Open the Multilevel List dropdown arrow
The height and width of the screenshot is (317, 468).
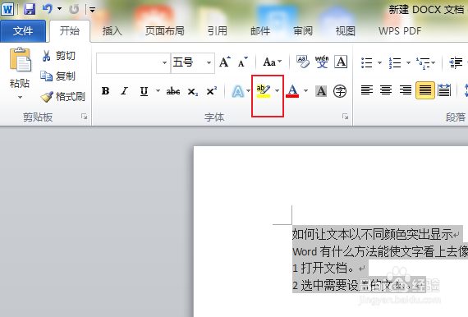[433, 62]
